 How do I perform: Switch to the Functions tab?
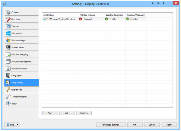point(21,19)
